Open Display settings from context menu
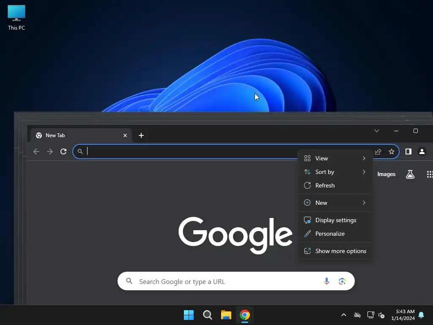The image size is (433, 325). 335,220
